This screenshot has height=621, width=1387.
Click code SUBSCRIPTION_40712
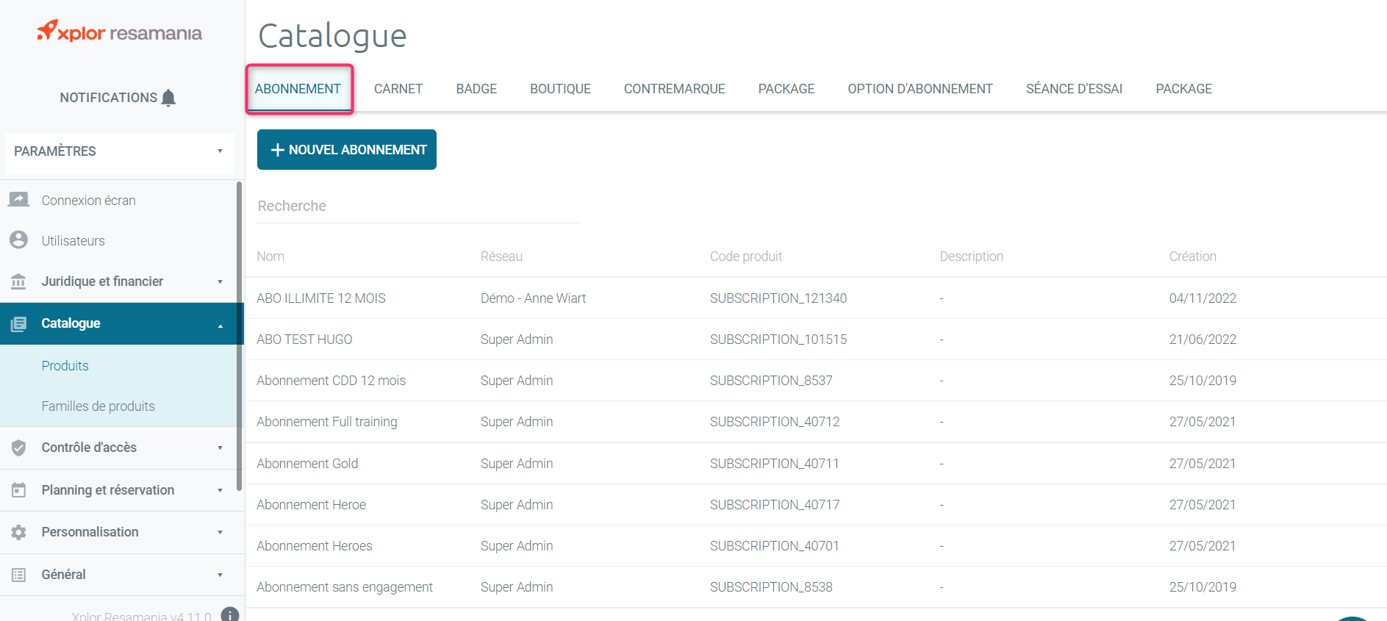(775, 422)
